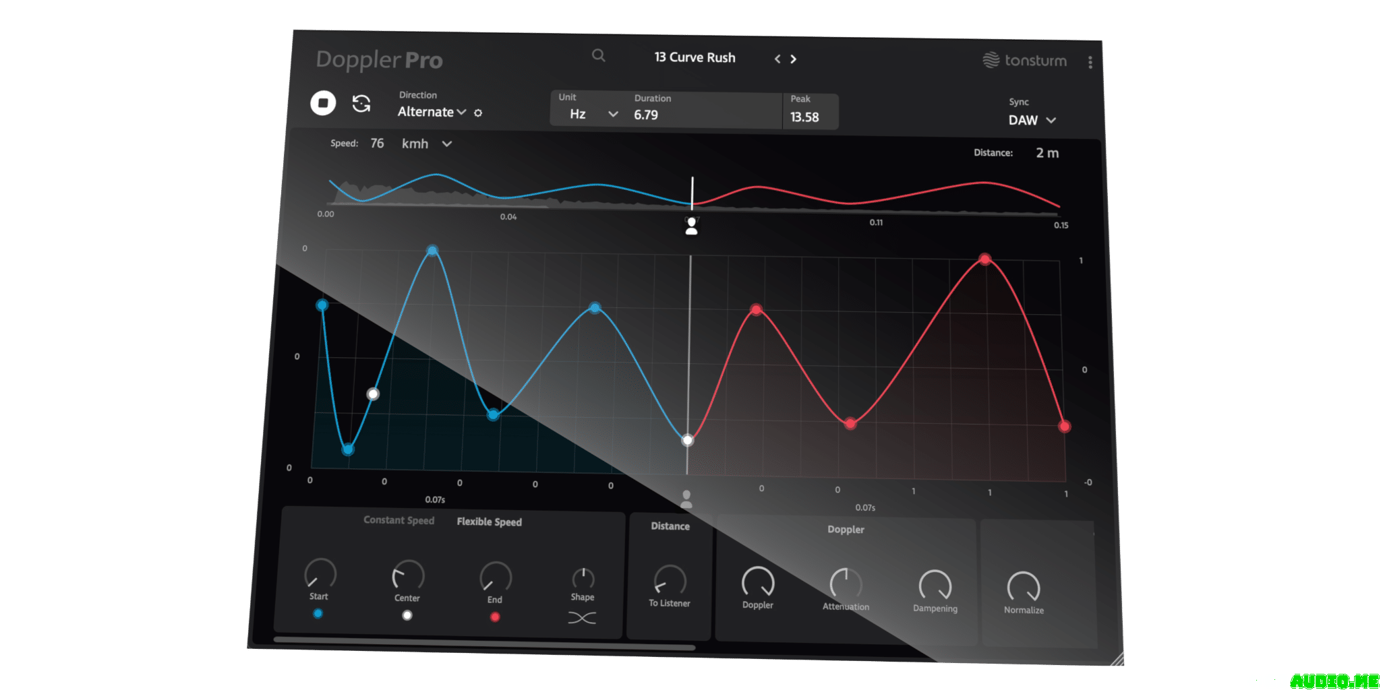Click the Shape knob

(x=583, y=579)
